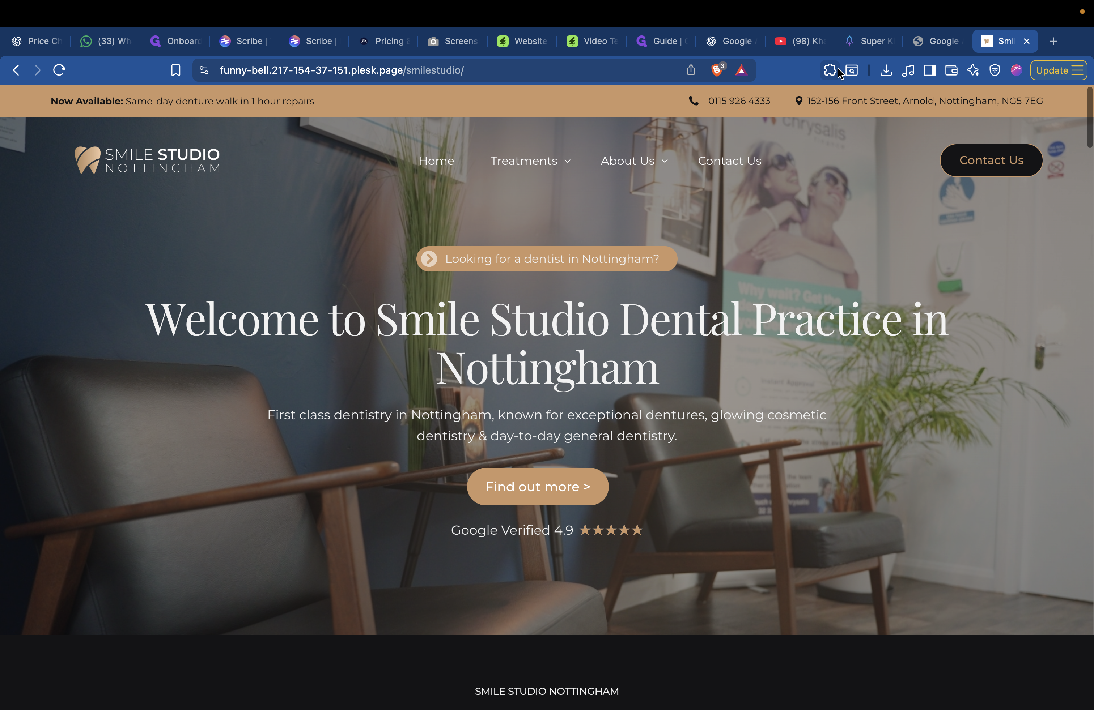Click the share page icon
The image size is (1094, 710).
click(690, 70)
